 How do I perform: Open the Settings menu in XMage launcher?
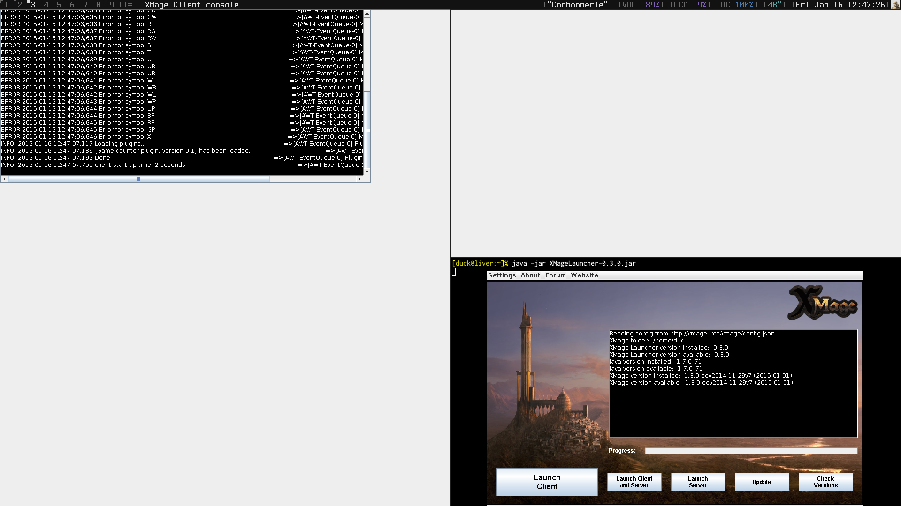point(502,275)
